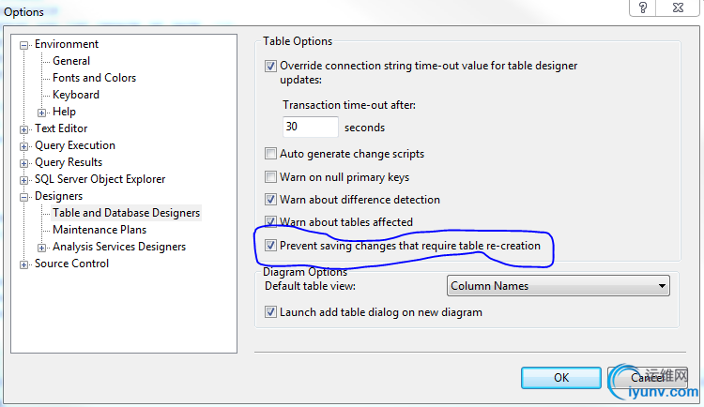Expand the Help node
Image resolution: width=704 pixels, height=407 pixels.
tap(41, 113)
